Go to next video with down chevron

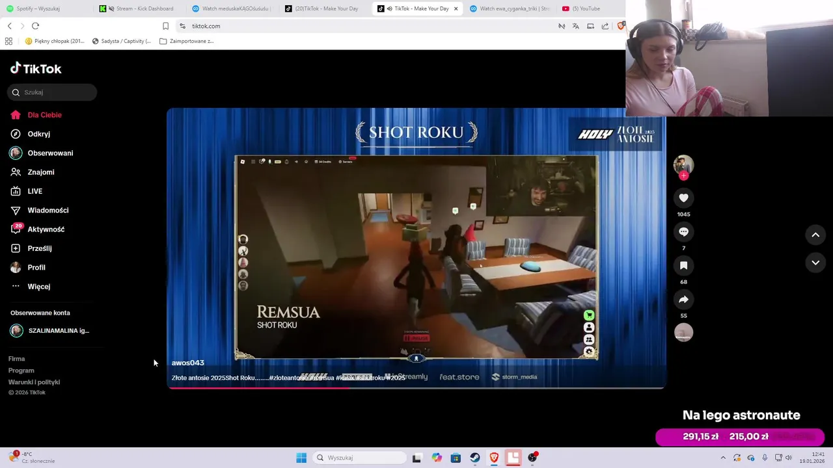click(815, 263)
